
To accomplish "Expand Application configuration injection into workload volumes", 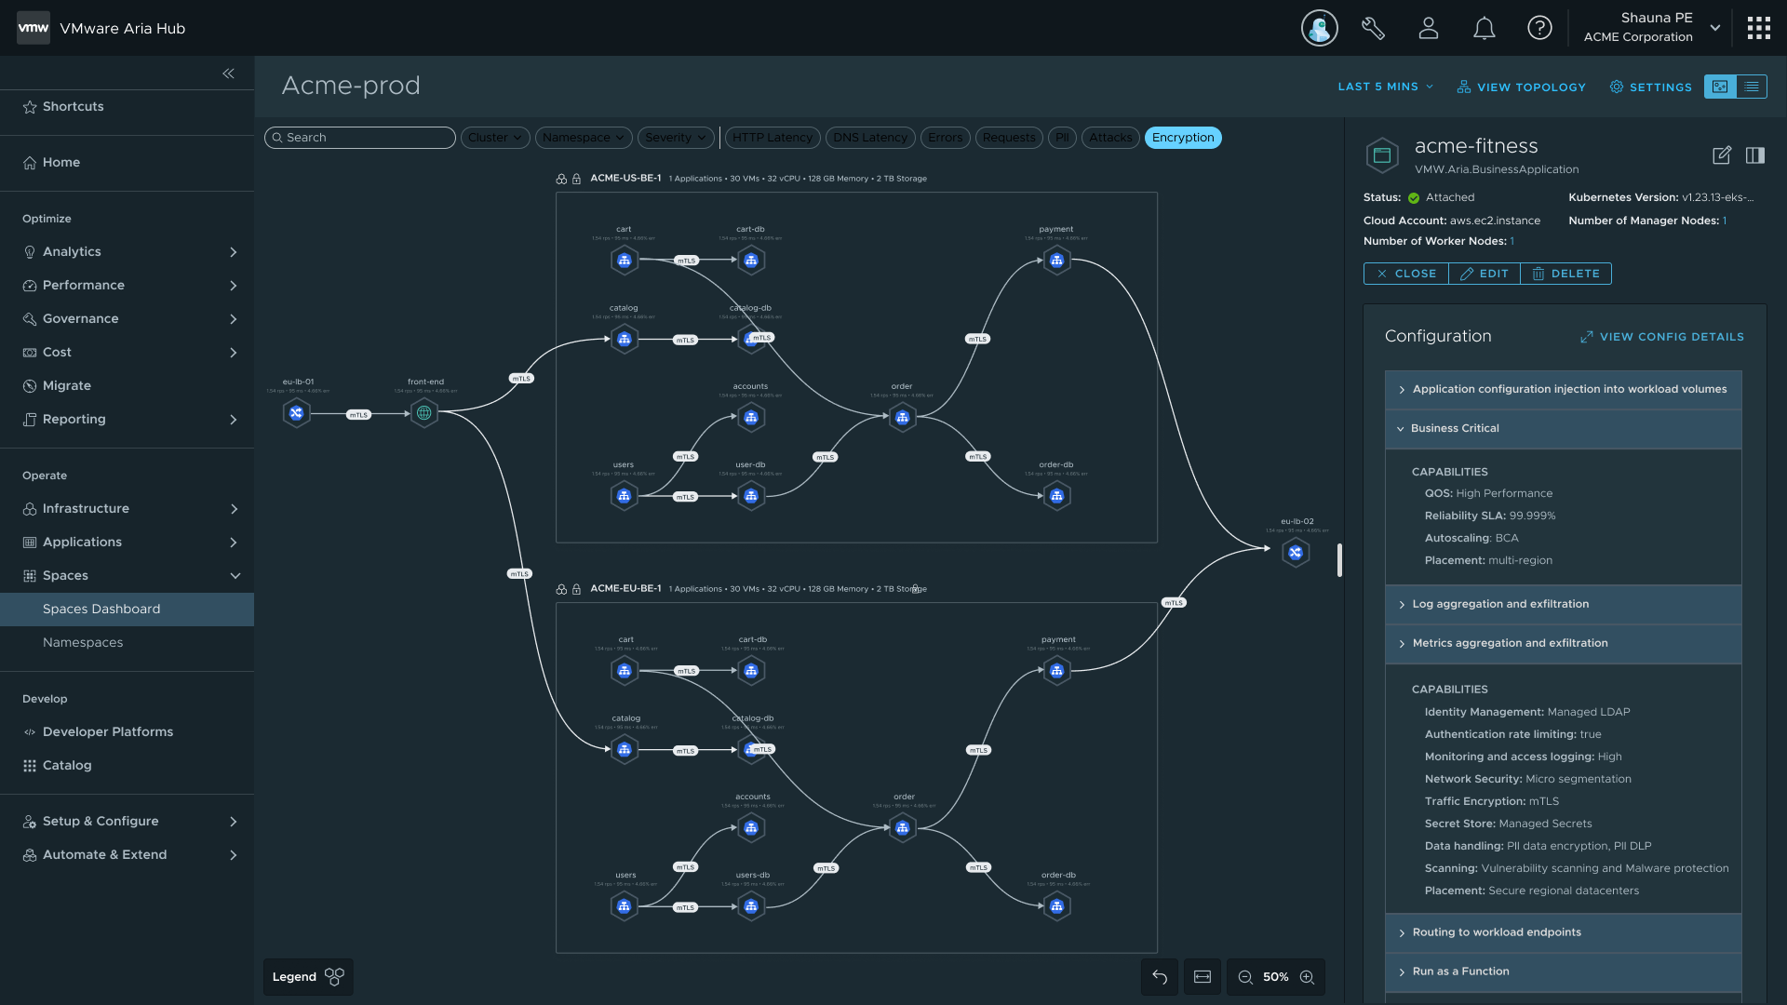I will pos(1563,389).
